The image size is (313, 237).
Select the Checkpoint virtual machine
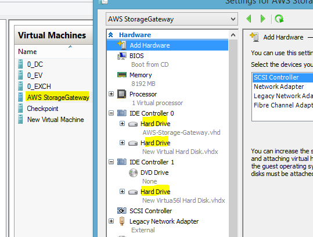[42, 109]
